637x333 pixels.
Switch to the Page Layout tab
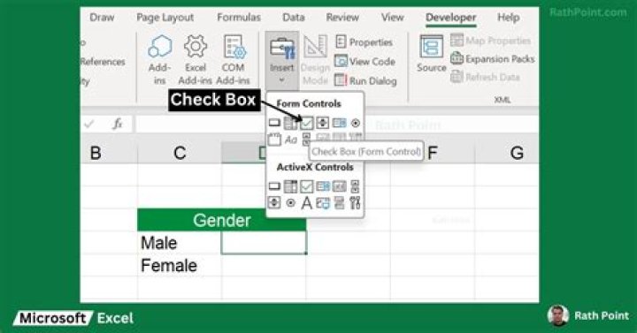pos(165,18)
